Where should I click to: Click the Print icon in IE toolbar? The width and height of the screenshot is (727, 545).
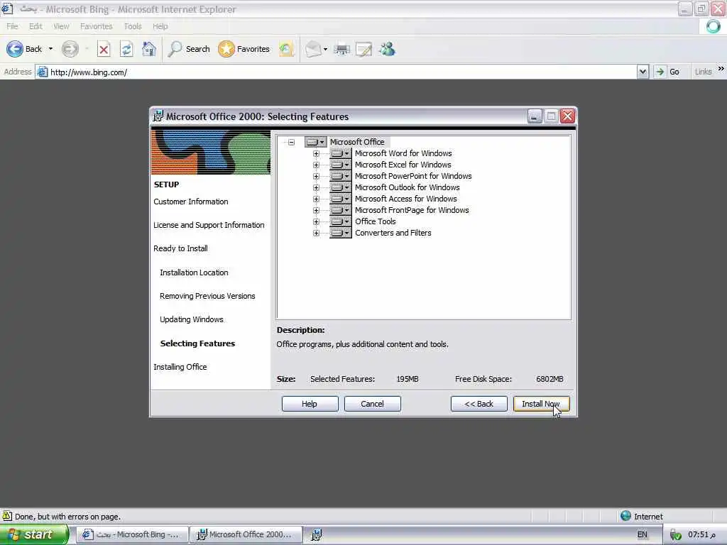tap(342, 49)
